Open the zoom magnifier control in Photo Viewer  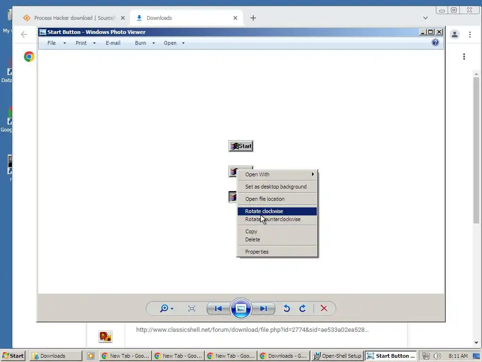[164, 308]
